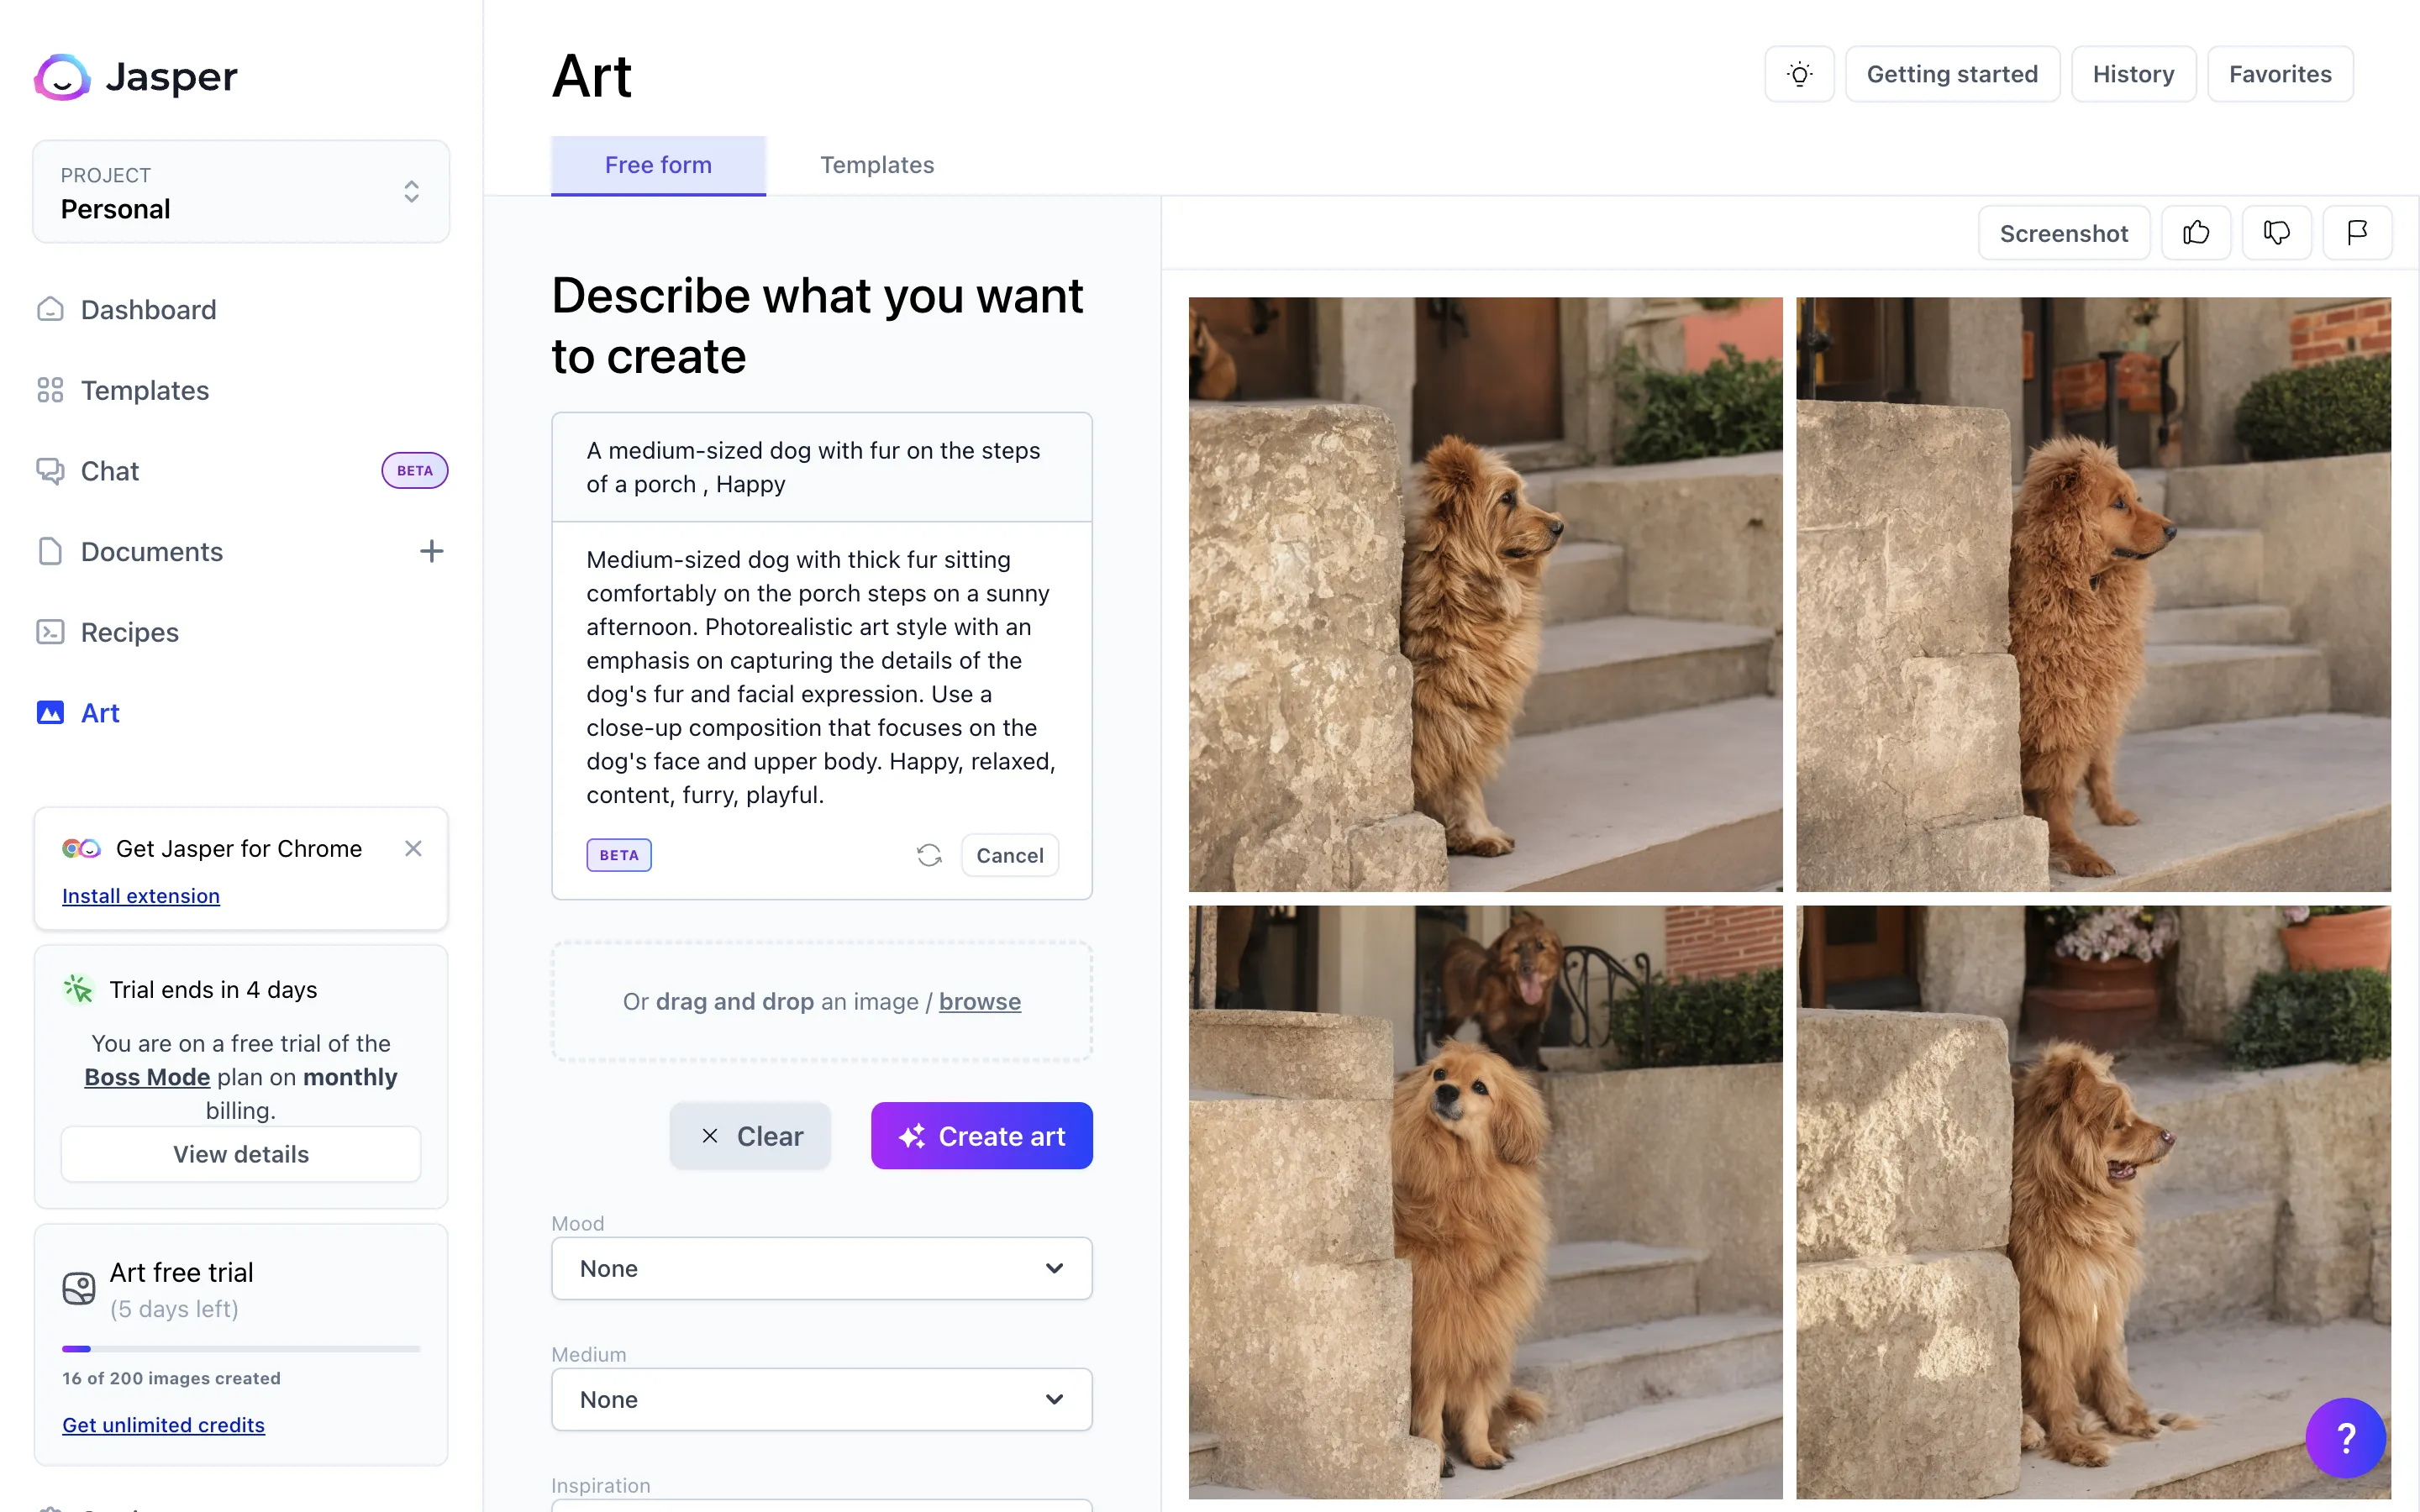This screenshot has width=2420, height=1512.
Task: Open Recipes in the sidebar
Action: [x=130, y=632]
